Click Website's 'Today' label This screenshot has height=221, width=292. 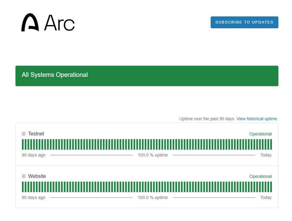click(x=266, y=197)
